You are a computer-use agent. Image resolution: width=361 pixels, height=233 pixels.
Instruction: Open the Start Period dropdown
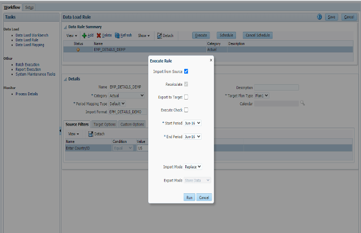193,123
